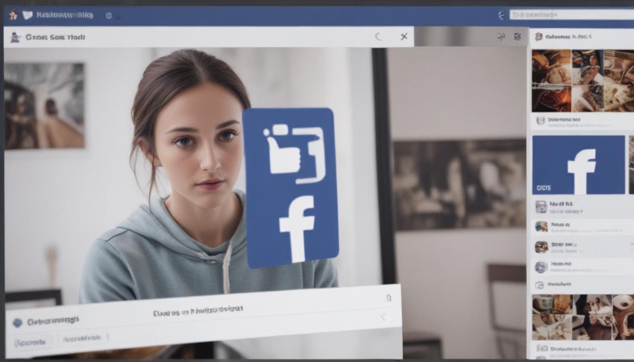Click the centered caption text in the bottom panel

tap(198, 310)
